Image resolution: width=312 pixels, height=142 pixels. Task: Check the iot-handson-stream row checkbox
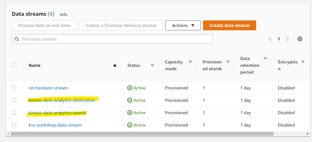[x=14, y=88]
